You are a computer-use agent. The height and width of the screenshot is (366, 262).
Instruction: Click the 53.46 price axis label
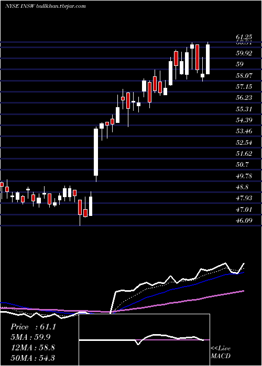pyautogui.click(x=244, y=131)
